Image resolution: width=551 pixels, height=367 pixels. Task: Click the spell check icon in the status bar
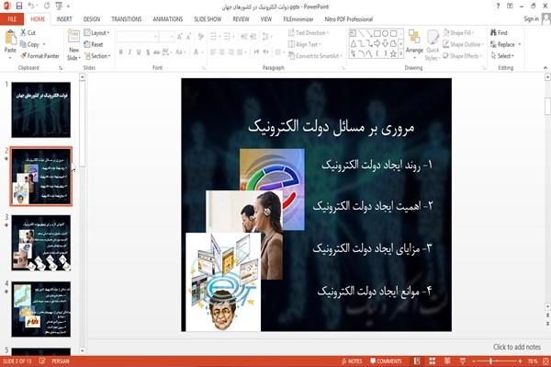42,361
